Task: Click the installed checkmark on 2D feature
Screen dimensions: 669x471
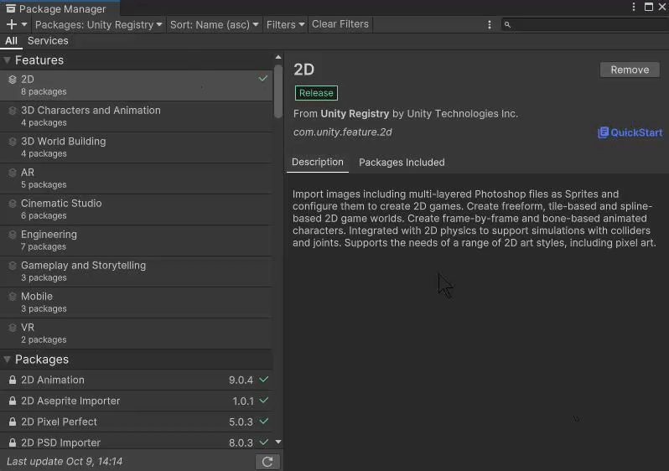Action: click(x=263, y=79)
